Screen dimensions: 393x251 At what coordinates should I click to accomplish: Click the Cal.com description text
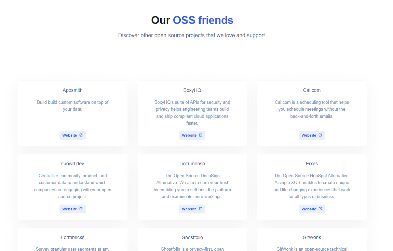[312, 109]
